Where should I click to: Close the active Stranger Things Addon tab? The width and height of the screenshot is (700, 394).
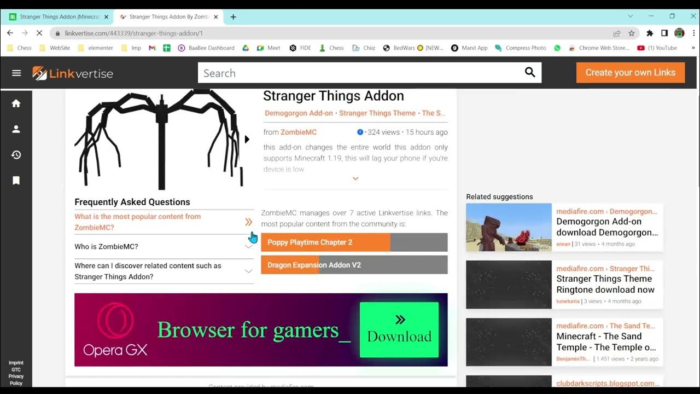coord(215,17)
